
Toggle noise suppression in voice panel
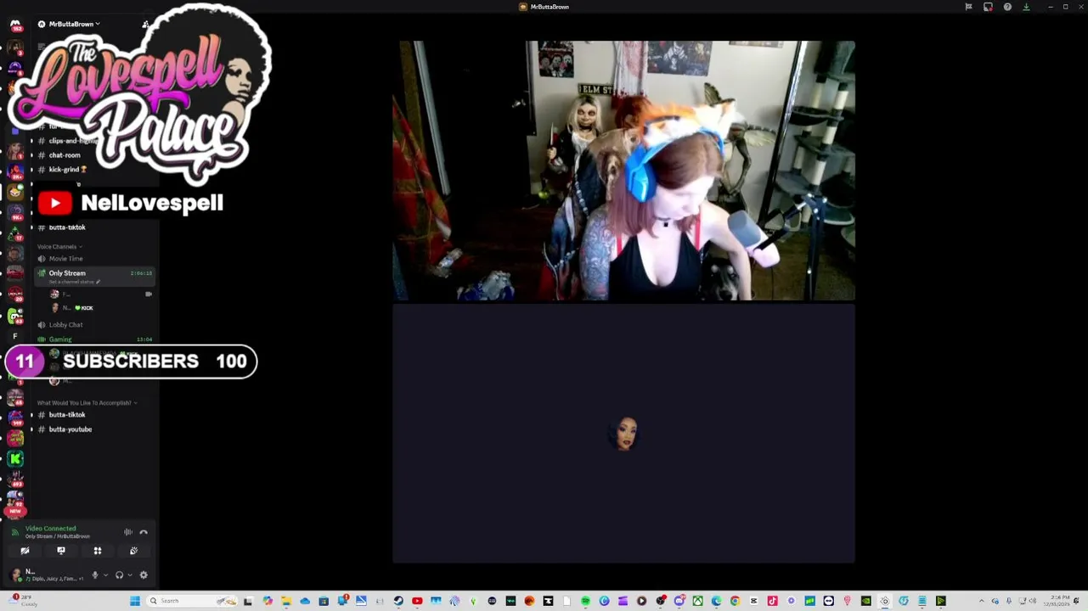(128, 532)
